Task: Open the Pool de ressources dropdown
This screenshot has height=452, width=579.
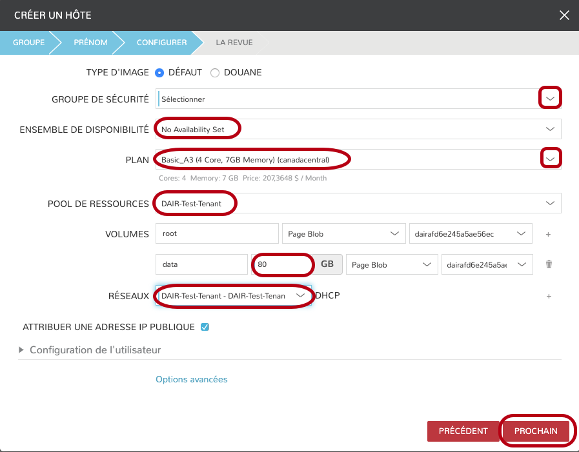Action: (550, 203)
